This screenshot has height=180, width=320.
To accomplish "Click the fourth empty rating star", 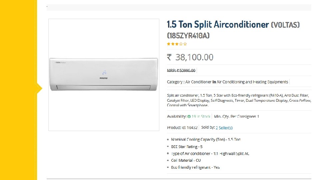I will click(181, 44).
